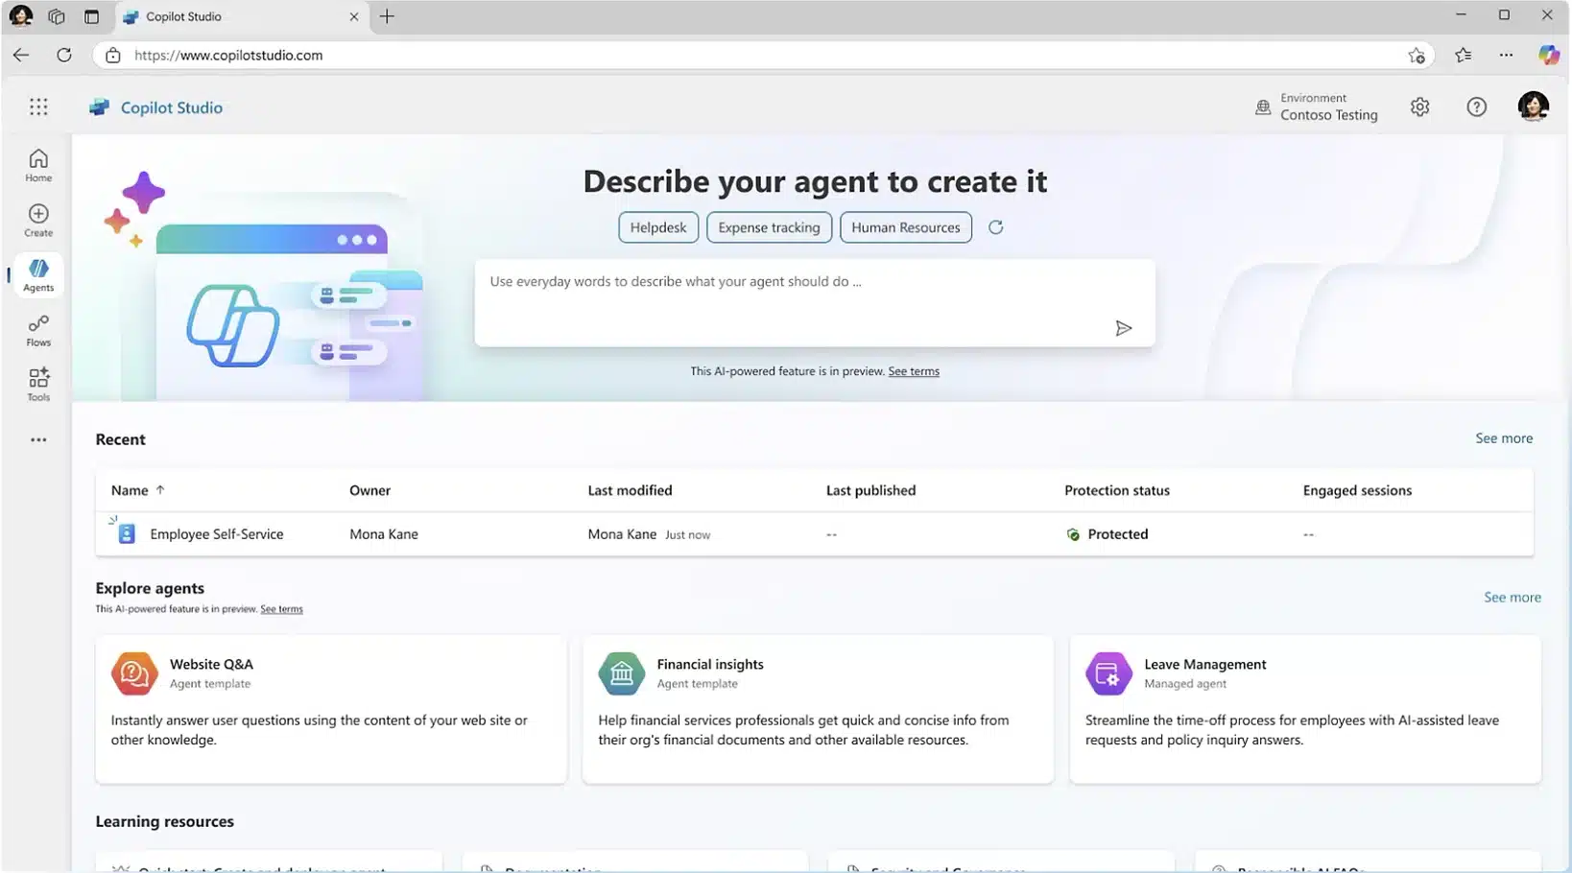Open the browser workspaces icon
This screenshot has width=1572, height=873.
tap(57, 16)
